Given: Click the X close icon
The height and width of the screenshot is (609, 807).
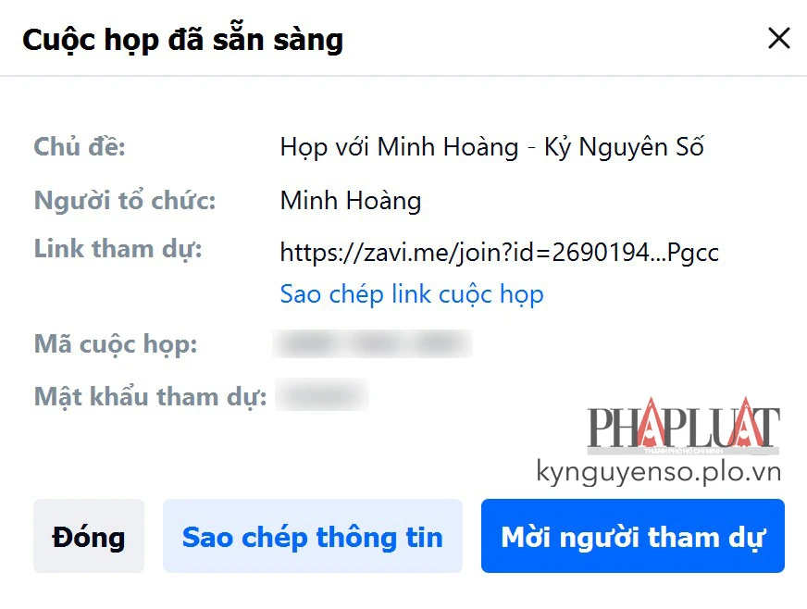Looking at the screenshot, I should pos(779,38).
